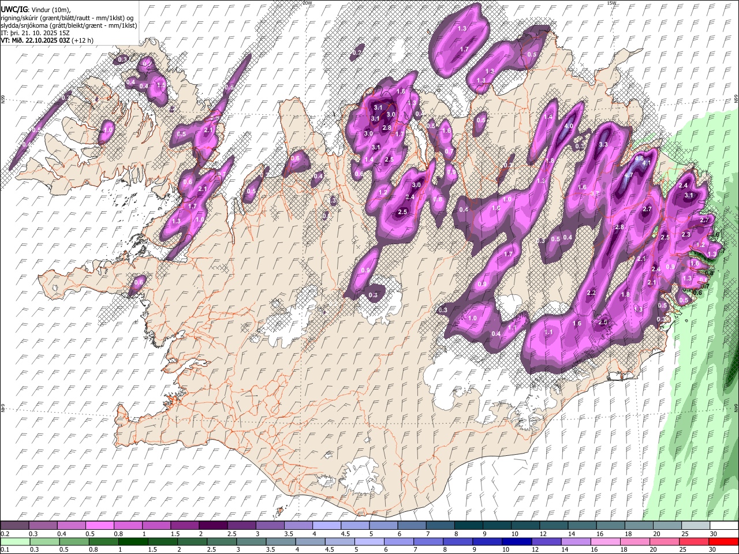Image resolution: width=739 pixels, height=554 pixels.
Task: Click the "VT: Mið. 22.10.2025 03Z" valid time
Action: pyautogui.click(x=36, y=40)
